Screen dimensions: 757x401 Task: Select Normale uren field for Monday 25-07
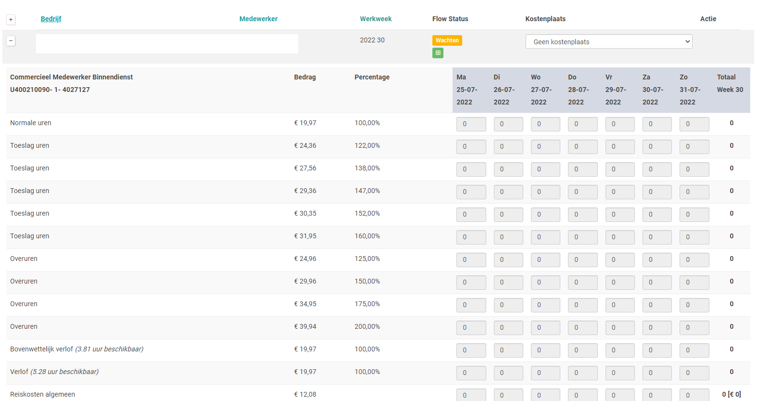[471, 124]
